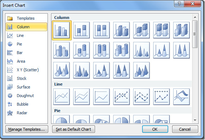This screenshot has width=205, height=140.
Task: Click Set as Default Chart
Action: coord(74,129)
